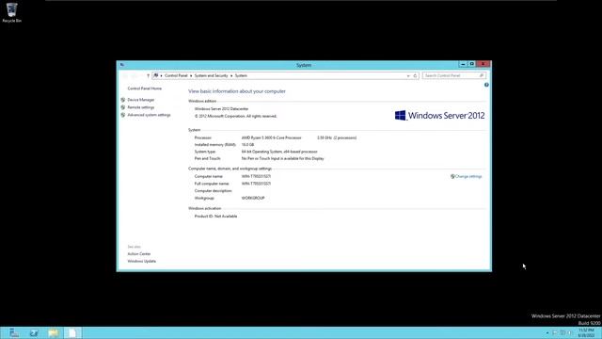
Task: Refresh the Control Panel address bar
Action: click(415, 75)
